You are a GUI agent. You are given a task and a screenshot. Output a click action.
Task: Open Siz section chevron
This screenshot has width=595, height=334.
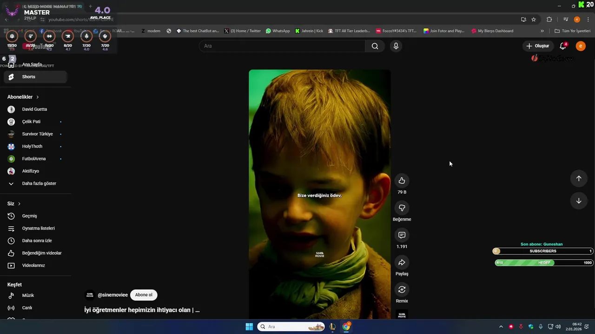[19, 204]
